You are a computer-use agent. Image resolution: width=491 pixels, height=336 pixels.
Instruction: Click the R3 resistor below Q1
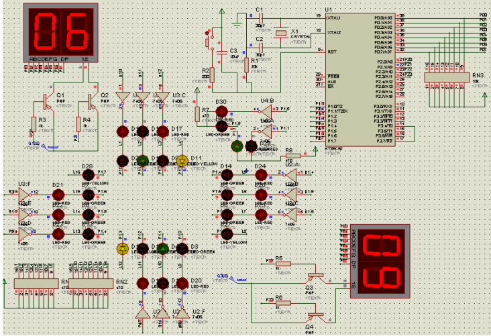(x=33, y=125)
